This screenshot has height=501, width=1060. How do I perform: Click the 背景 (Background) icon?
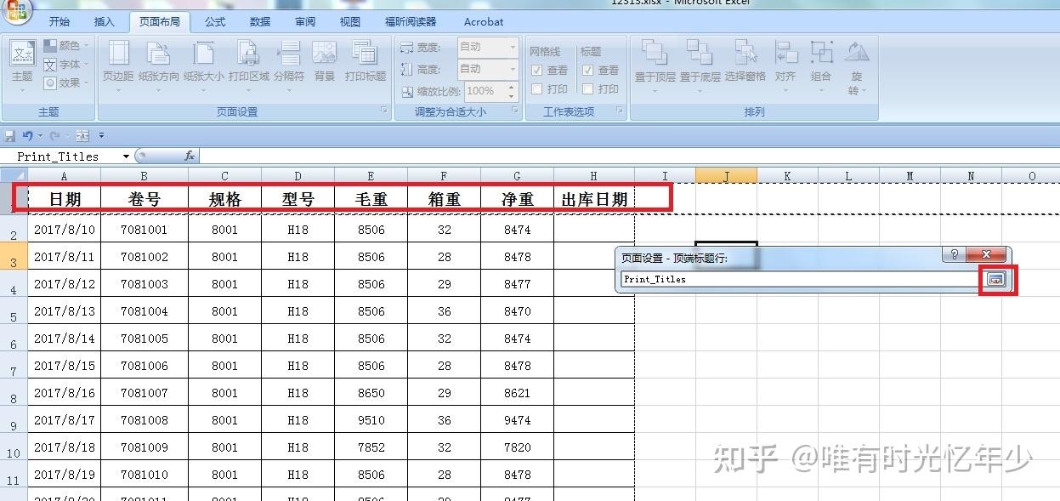pos(327,60)
